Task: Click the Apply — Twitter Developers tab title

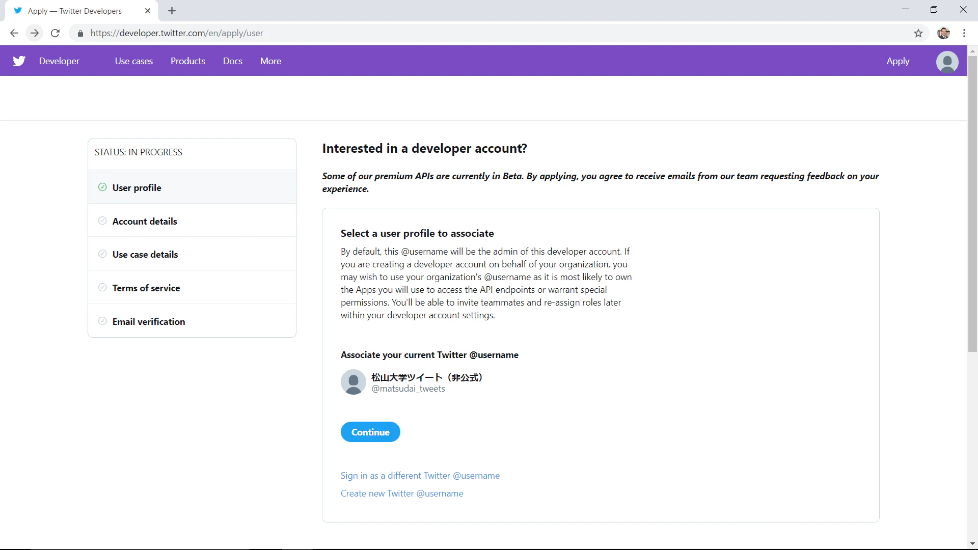Action: (x=75, y=11)
